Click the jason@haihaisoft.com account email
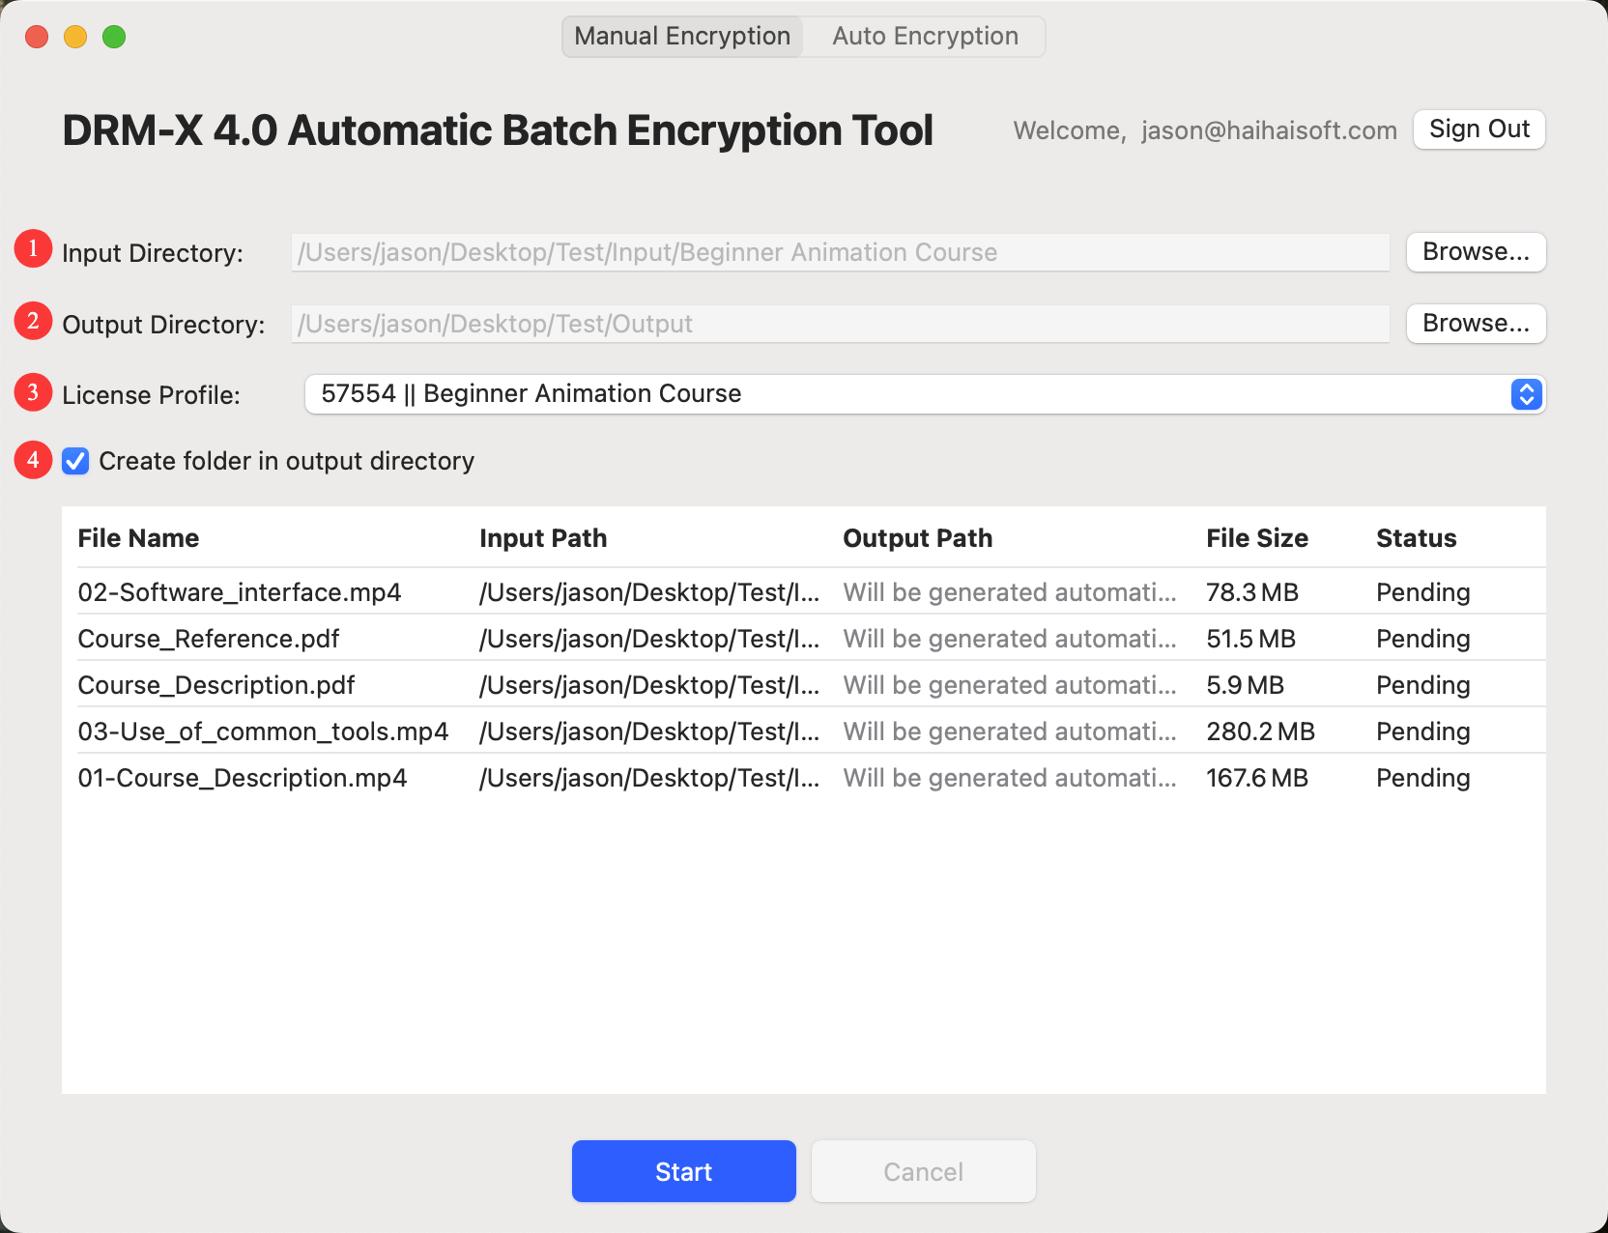The image size is (1608, 1233). pos(1269,130)
